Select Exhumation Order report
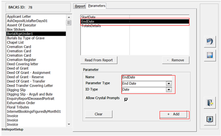The width and height of the screenshot is (221, 136). point(36,103)
